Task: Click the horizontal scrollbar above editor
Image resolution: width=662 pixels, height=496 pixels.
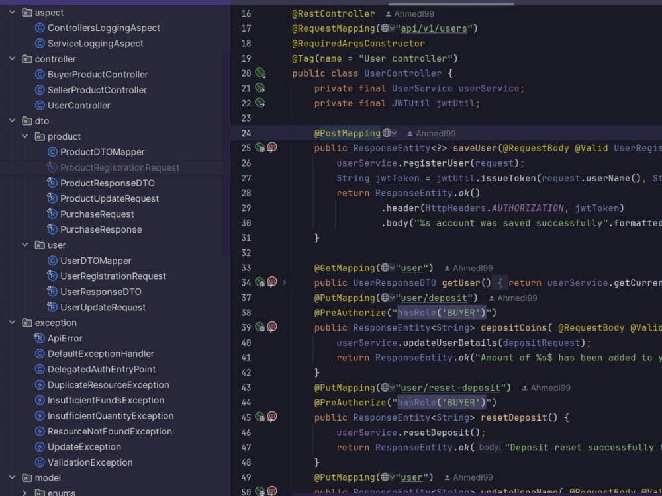Action: pos(451,4)
